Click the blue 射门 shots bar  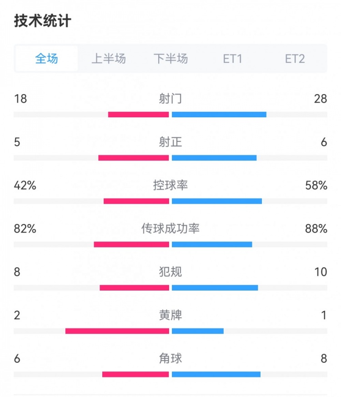pos(219,115)
